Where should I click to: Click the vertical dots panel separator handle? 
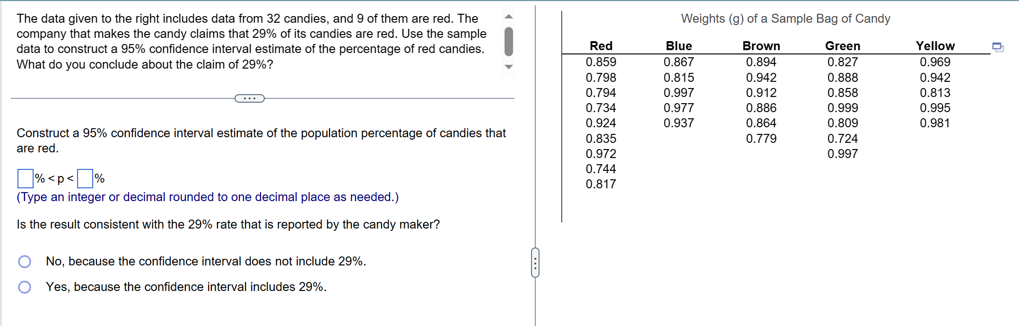pyautogui.click(x=535, y=264)
